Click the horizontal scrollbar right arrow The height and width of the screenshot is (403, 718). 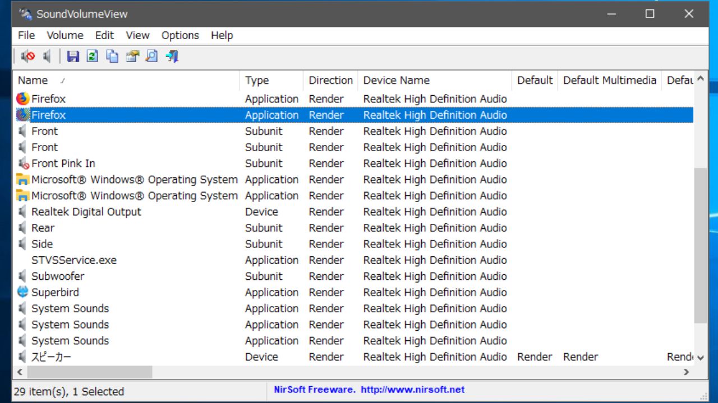click(x=687, y=372)
